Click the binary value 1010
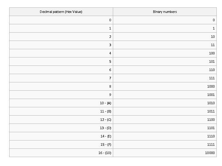 point(211,103)
